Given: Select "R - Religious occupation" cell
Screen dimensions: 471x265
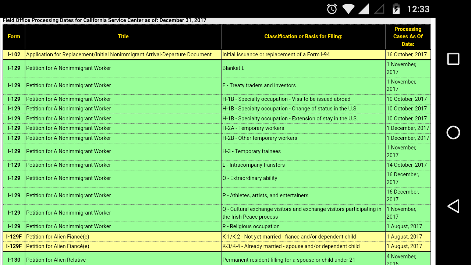Looking at the screenshot, I should point(303,226).
